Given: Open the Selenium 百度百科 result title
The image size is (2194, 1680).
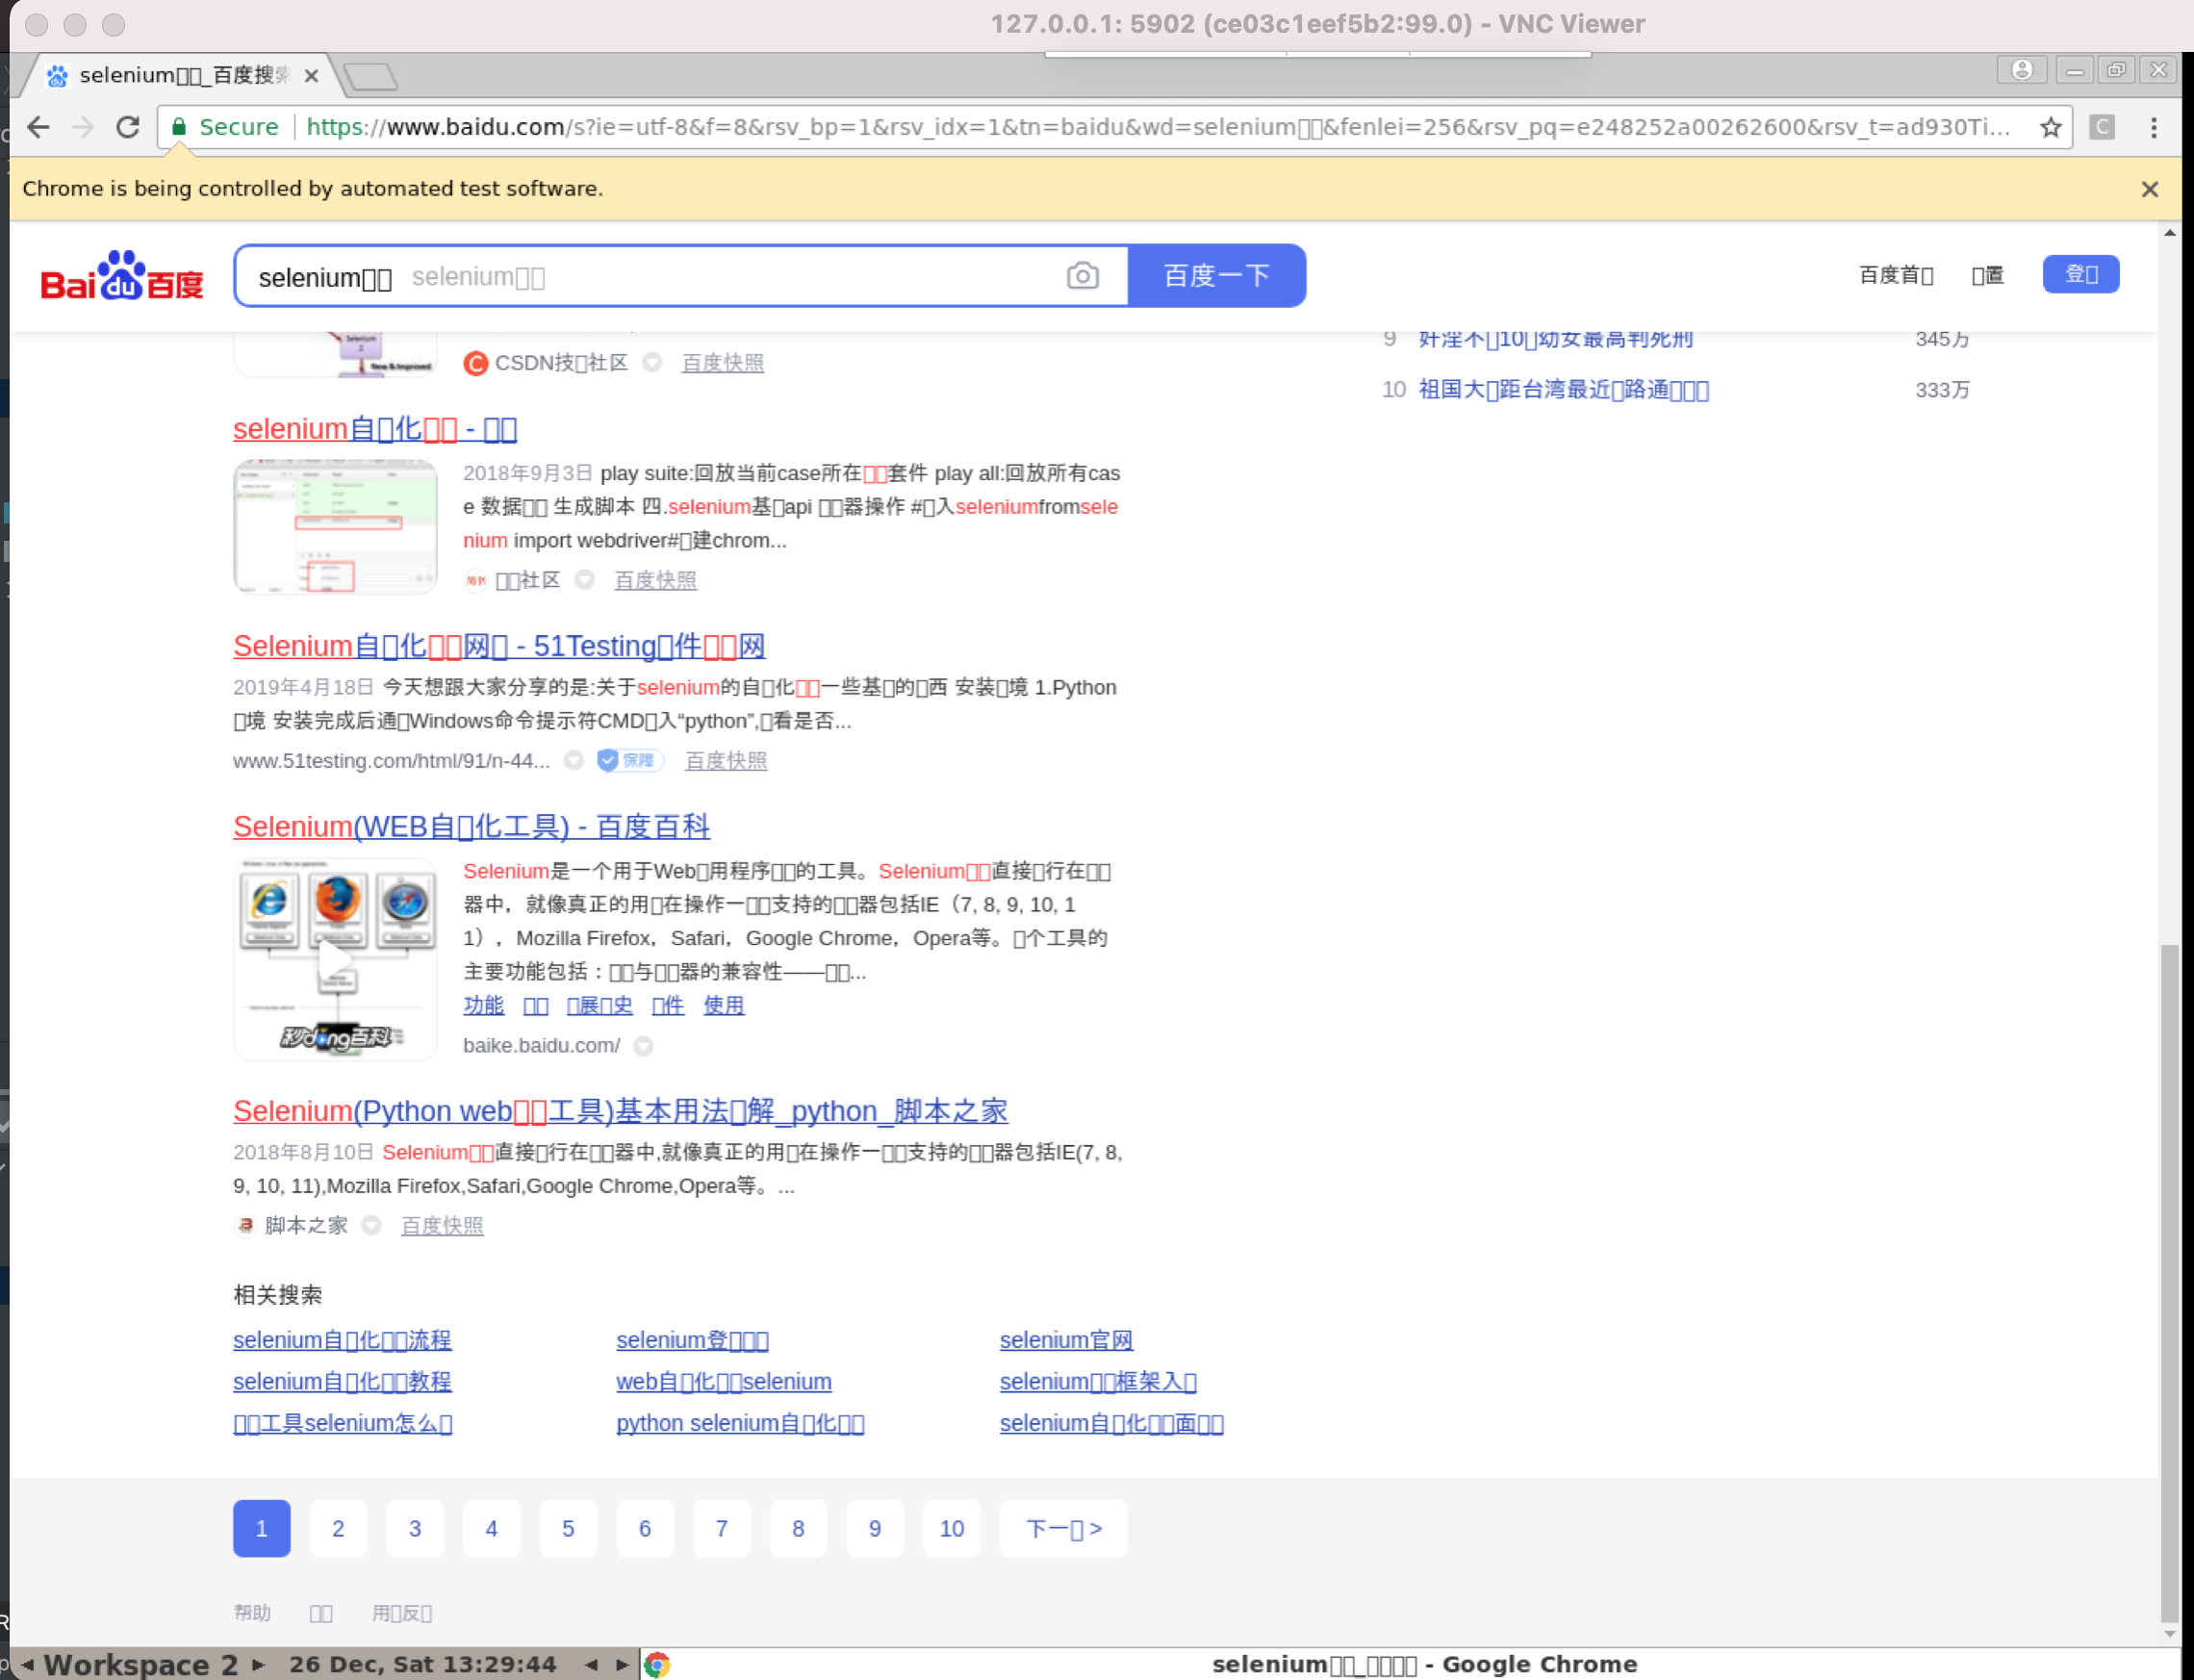Looking at the screenshot, I should pyautogui.click(x=471, y=827).
